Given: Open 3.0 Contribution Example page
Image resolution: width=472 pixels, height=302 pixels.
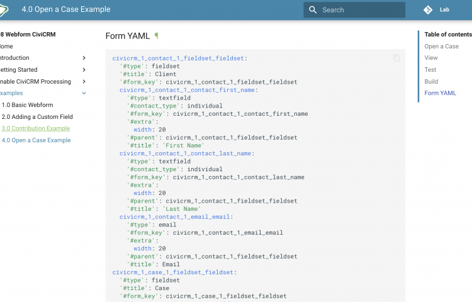Looking at the screenshot, I should pos(36,128).
